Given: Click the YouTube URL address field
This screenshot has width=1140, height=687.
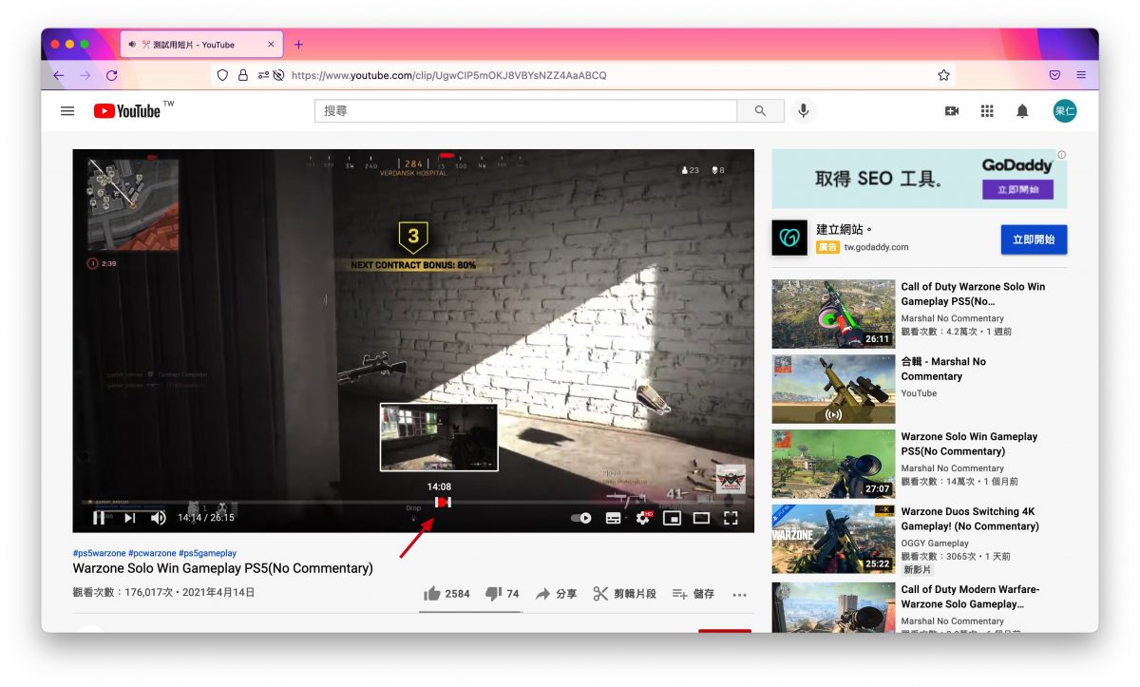Looking at the screenshot, I should (x=583, y=75).
